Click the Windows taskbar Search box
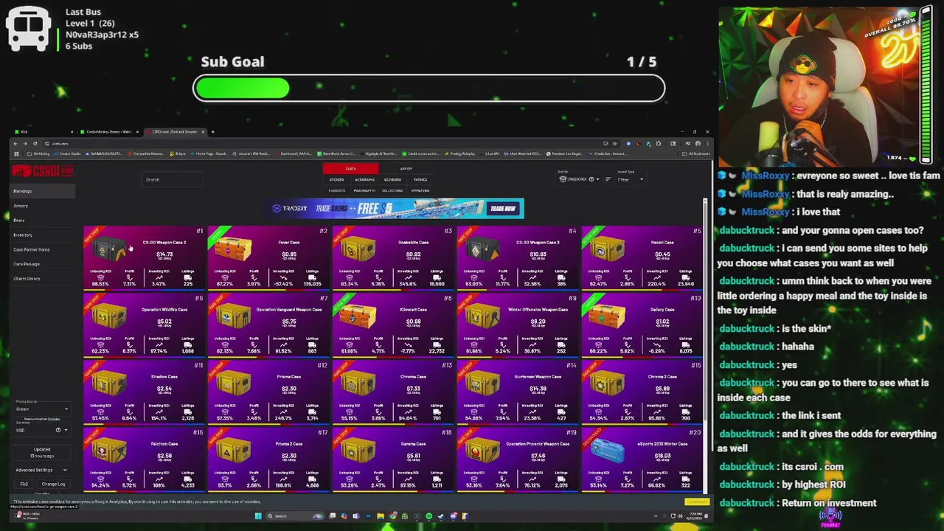944x531 pixels. tap(294, 516)
